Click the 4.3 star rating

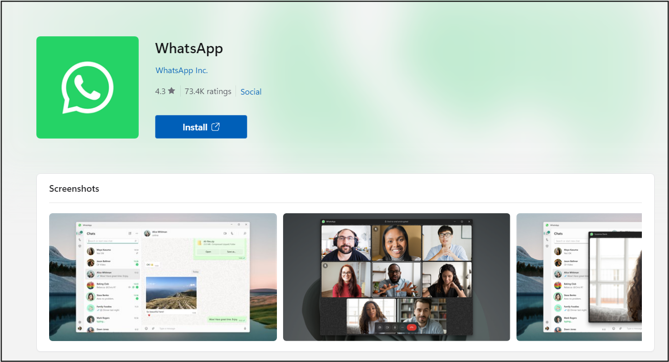[x=165, y=92]
